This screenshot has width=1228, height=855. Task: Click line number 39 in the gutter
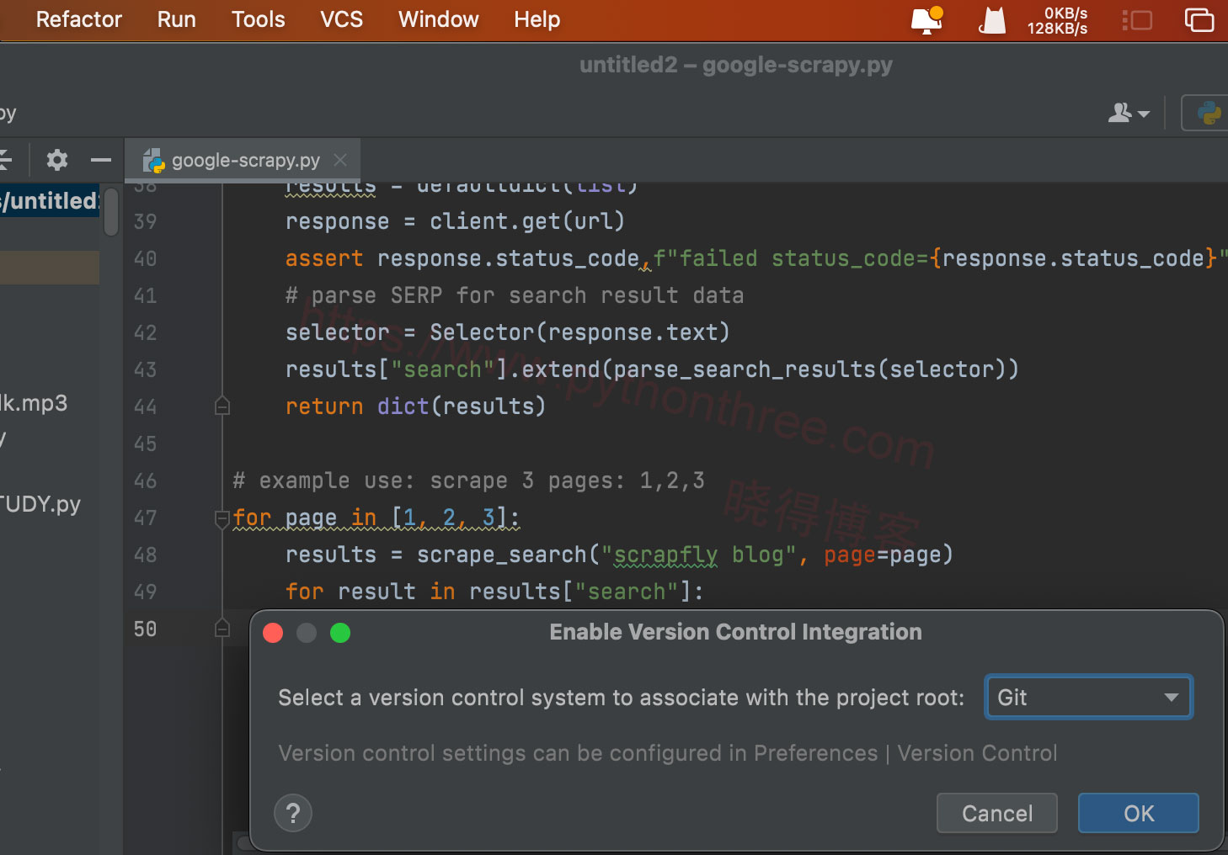pos(145,221)
